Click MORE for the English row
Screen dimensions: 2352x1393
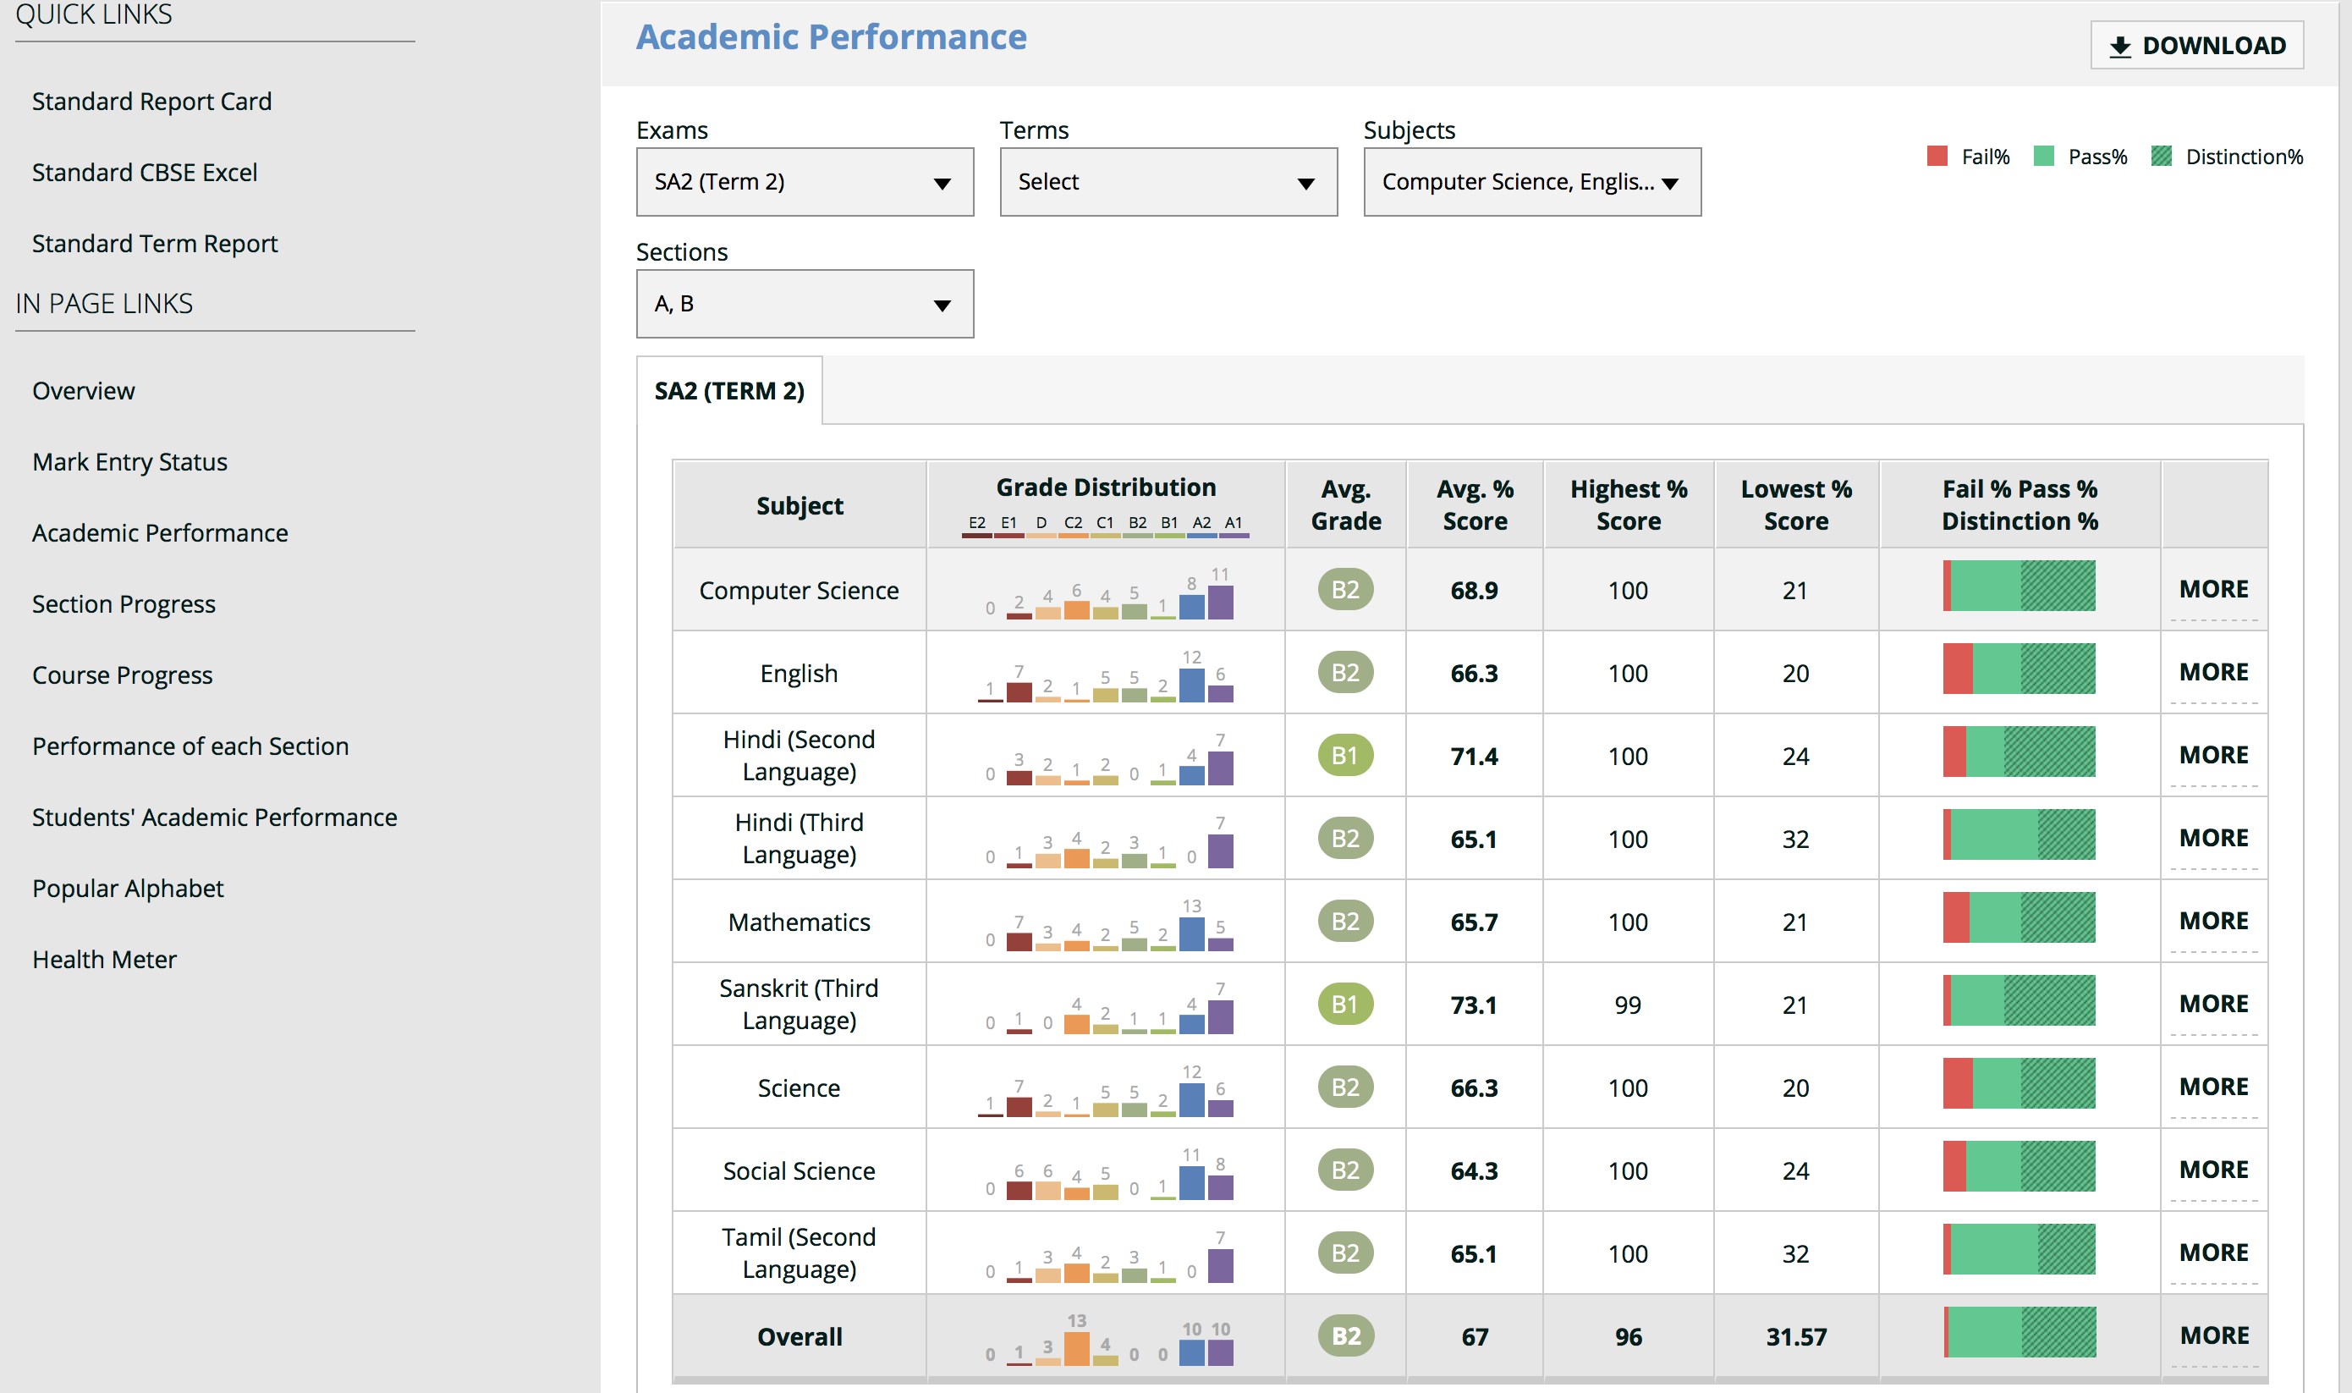(x=2213, y=672)
